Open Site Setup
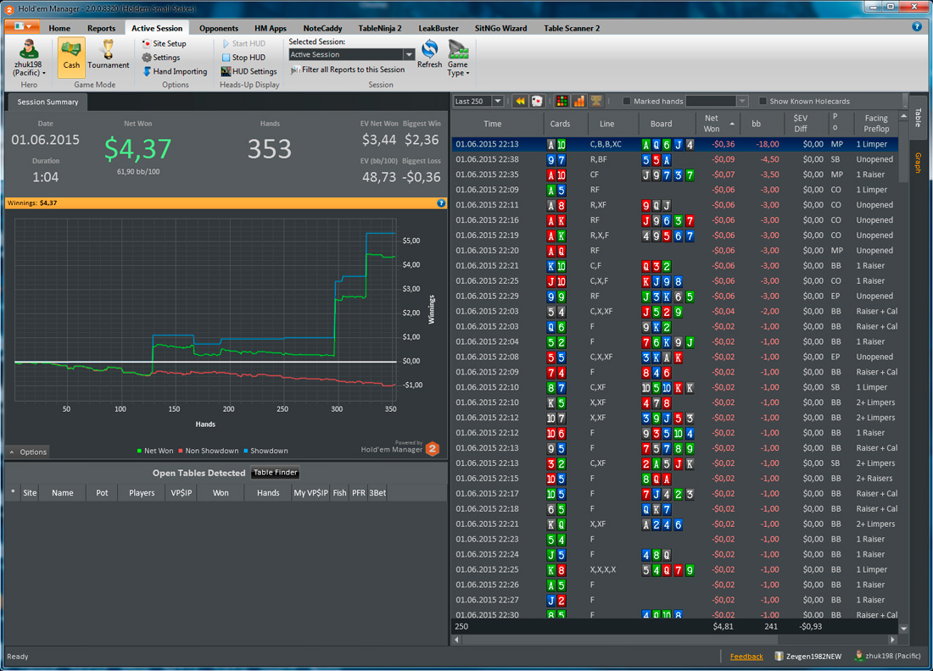This screenshot has height=671, width=933. point(164,43)
